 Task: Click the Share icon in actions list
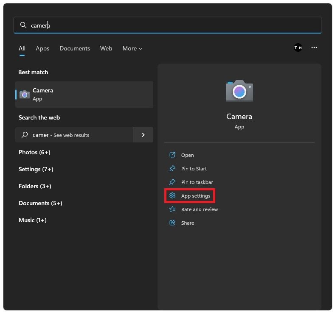click(172, 223)
